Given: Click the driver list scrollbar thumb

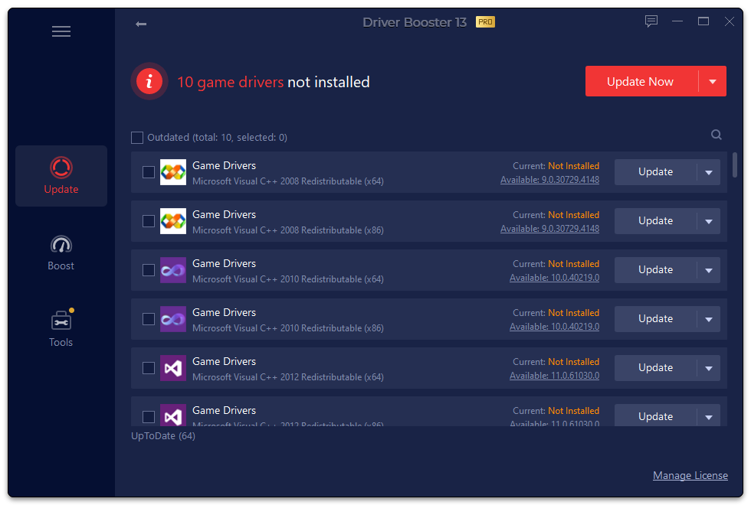Looking at the screenshot, I should [x=735, y=165].
